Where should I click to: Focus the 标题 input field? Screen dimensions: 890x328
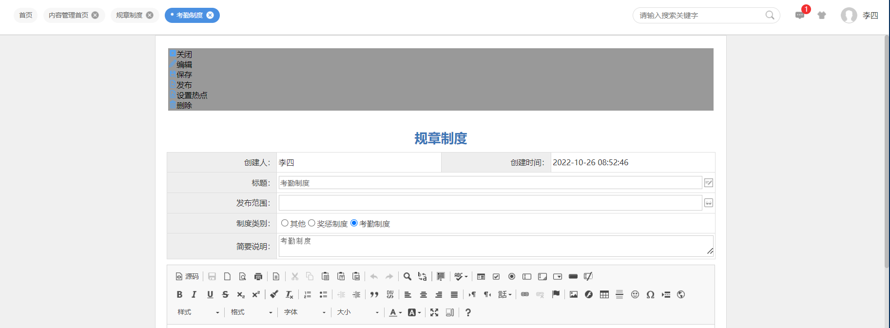[490, 183]
